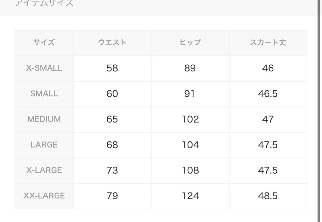Click SMALL hip value 91

[190, 94]
